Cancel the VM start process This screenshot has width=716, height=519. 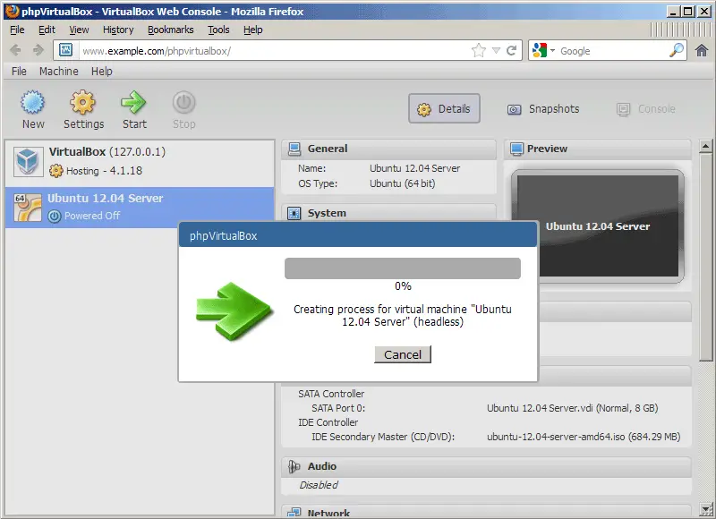(402, 354)
